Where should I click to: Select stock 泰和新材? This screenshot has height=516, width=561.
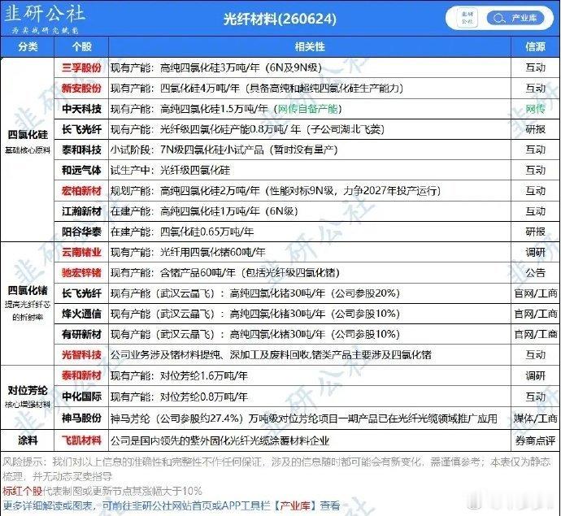(x=81, y=375)
